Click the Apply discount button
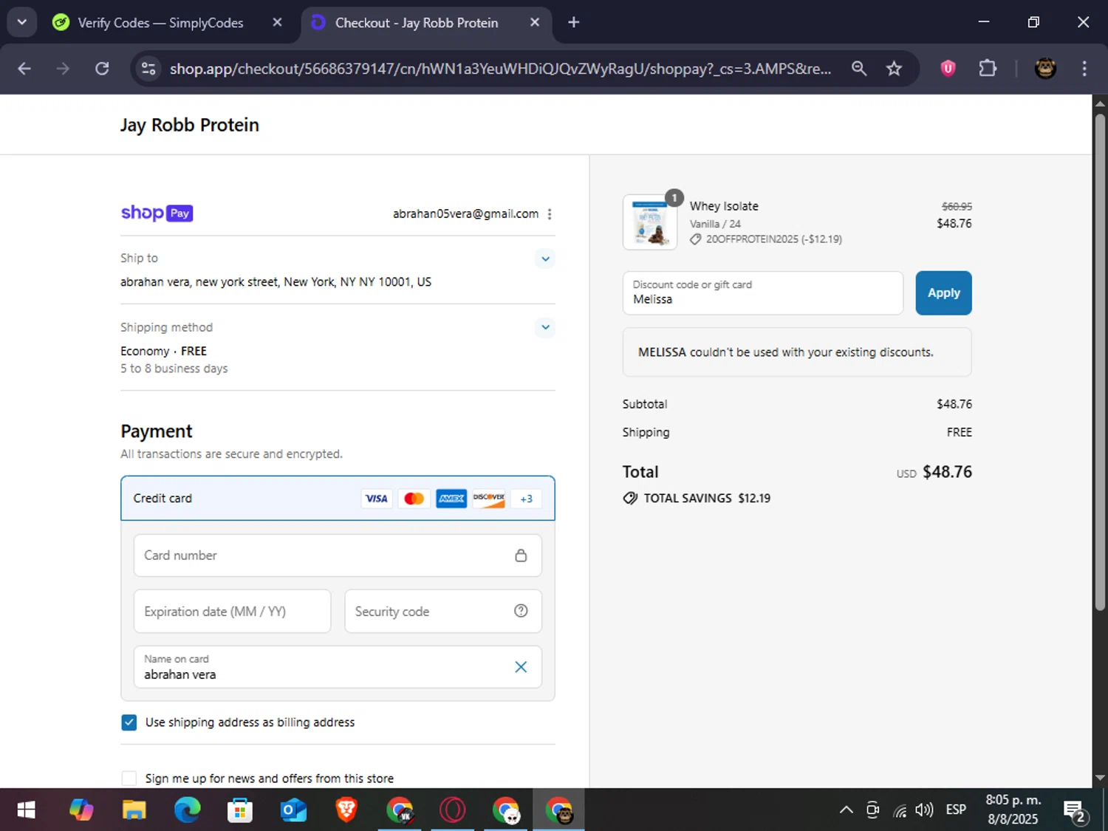This screenshot has width=1108, height=831. (x=943, y=293)
